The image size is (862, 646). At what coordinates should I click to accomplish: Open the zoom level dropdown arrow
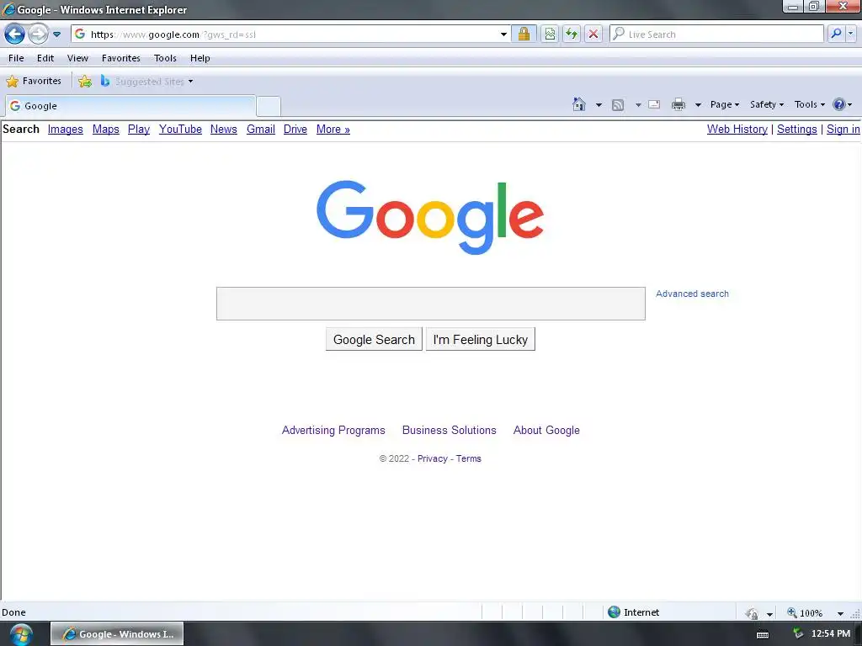[x=841, y=613]
